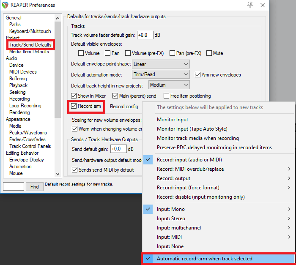Viewport: 296px width, 265px height.
Task: Expand the Input: MIDI submenu
Action: click(219, 237)
